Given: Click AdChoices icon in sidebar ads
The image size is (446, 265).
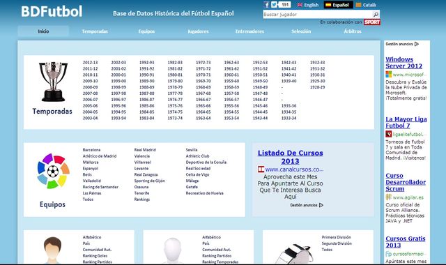Looking at the screenshot, I should tap(417, 44).
